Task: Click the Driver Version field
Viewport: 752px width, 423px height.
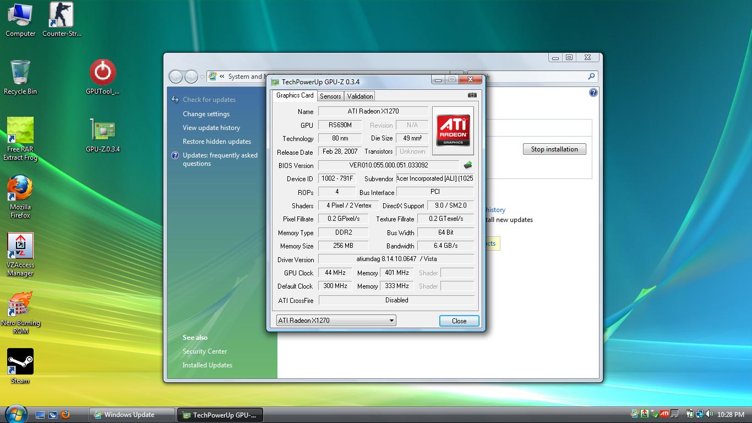Action: click(396, 259)
